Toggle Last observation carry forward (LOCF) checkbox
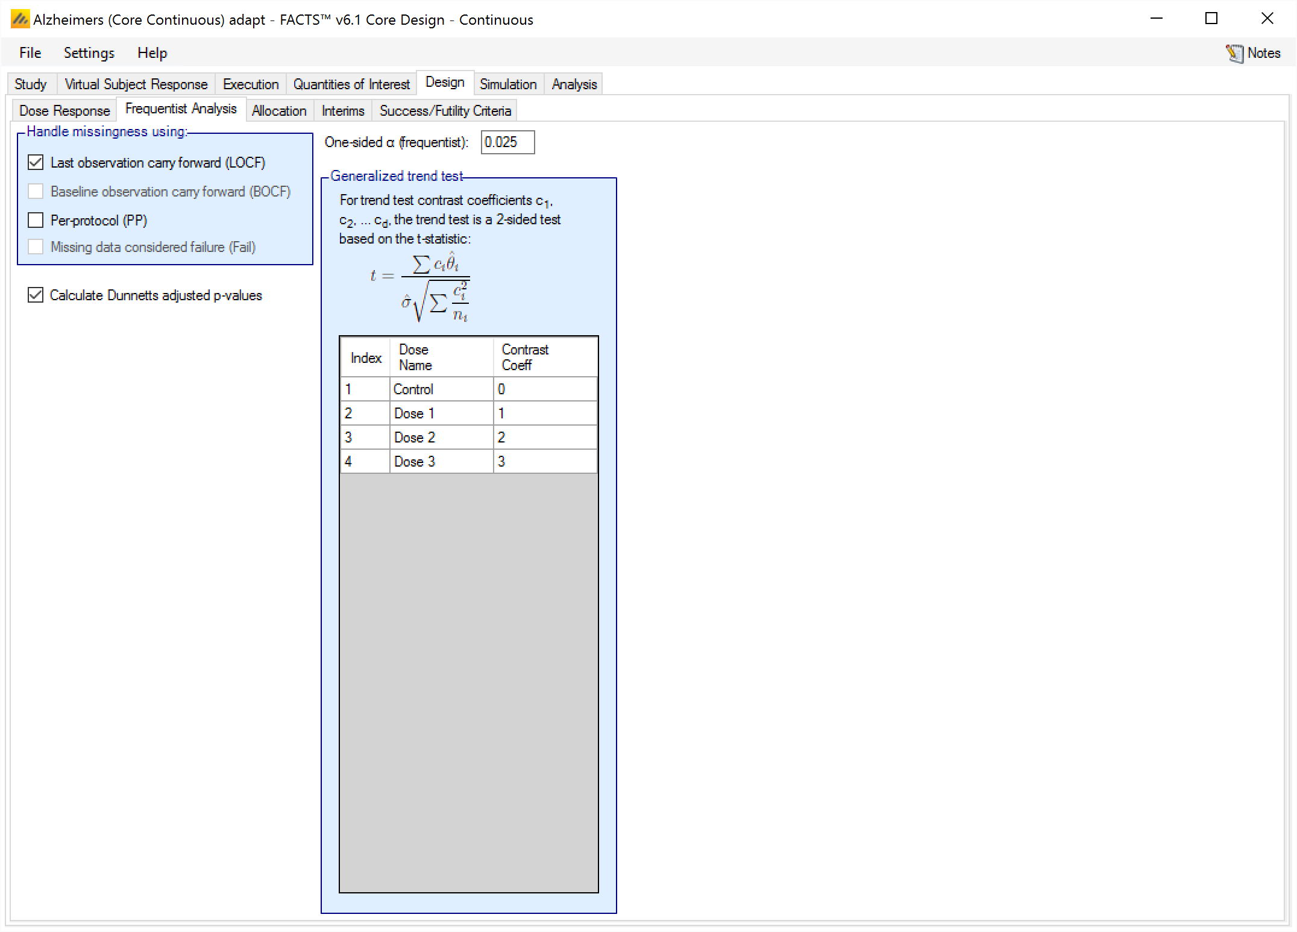Viewport: 1297px width, 932px height. click(x=36, y=163)
